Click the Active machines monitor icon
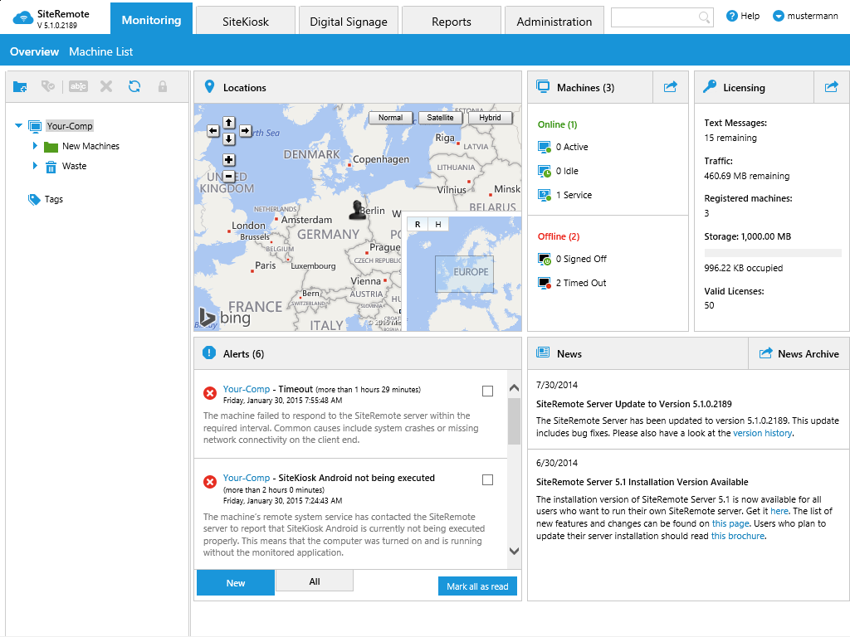The image size is (850, 637). (x=545, y=147)
